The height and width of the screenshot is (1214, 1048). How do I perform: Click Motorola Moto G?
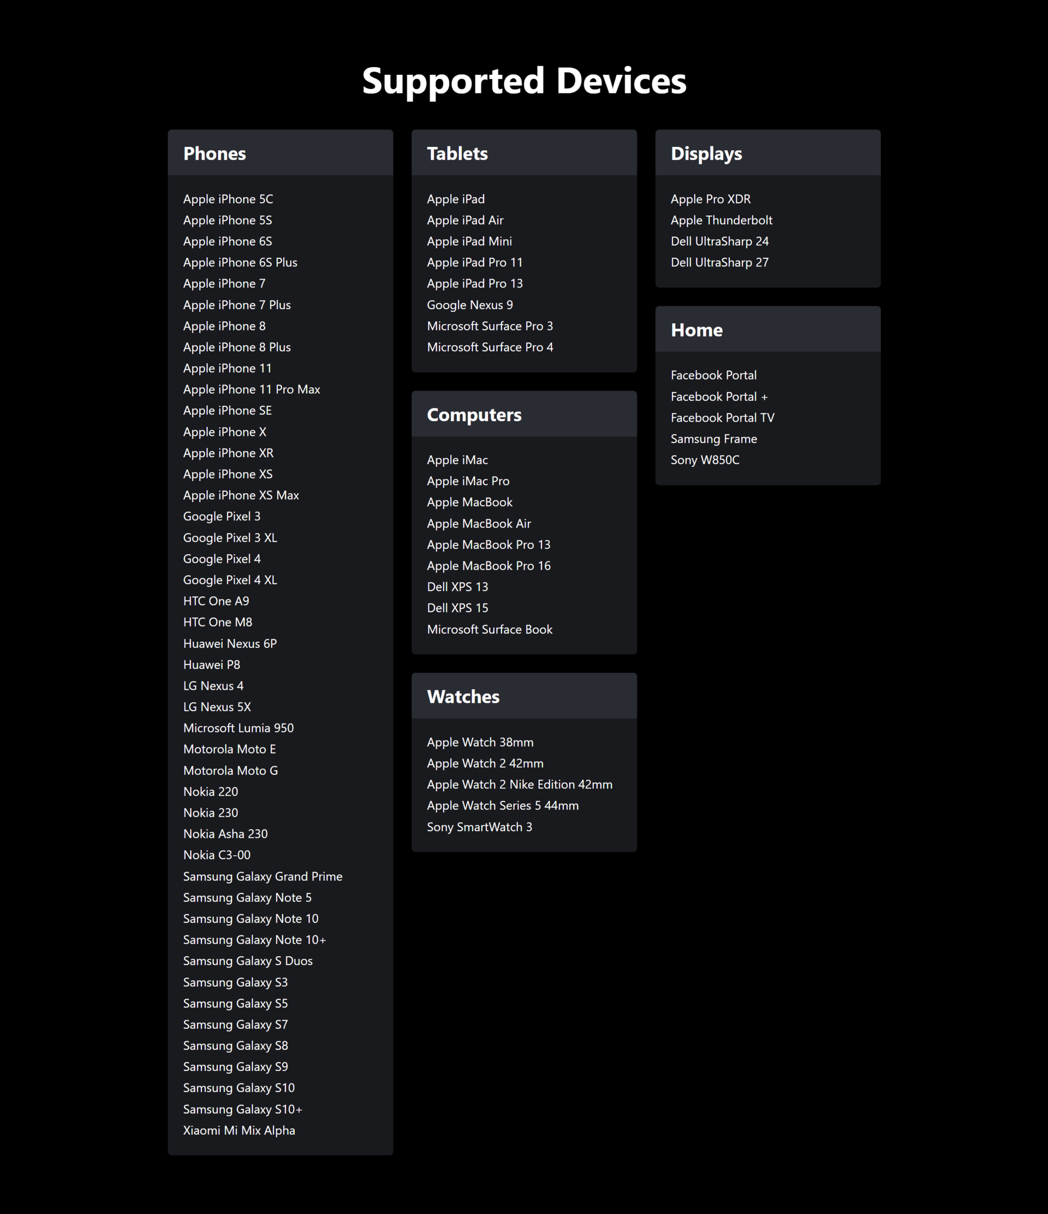[231, 771]
